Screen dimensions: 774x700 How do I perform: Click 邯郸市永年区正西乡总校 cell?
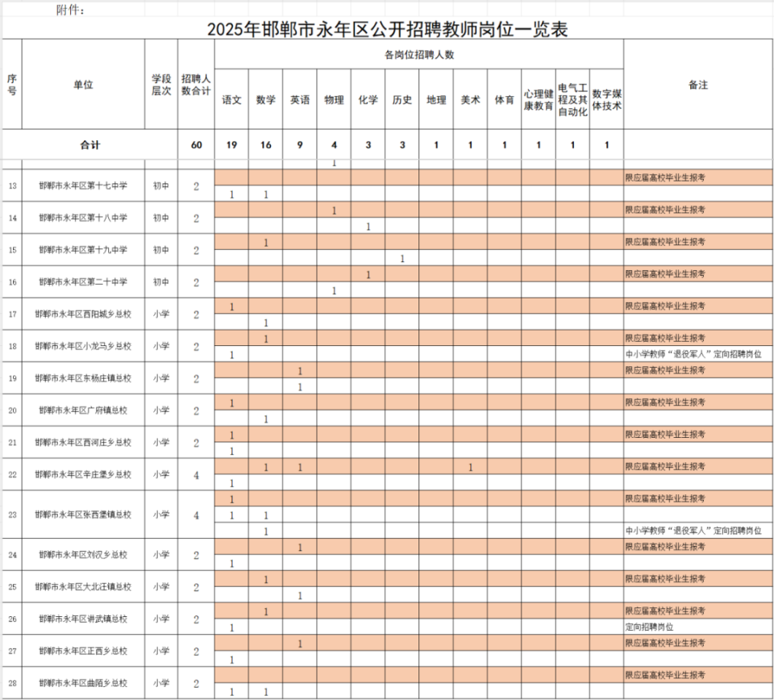pos(83,651)
